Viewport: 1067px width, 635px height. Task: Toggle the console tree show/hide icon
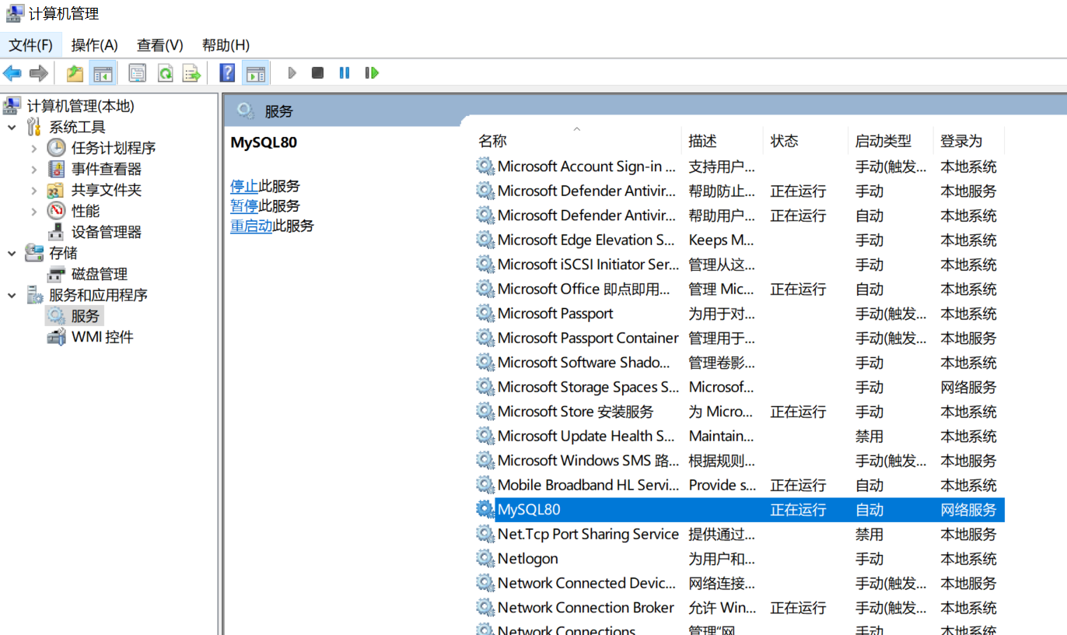point(104,72)
